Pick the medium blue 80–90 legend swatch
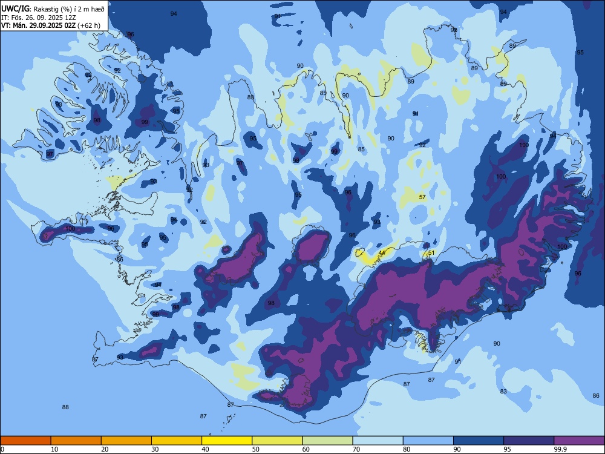Image resolution: width=605 pixels, height=454 pixels. point(428,441)
